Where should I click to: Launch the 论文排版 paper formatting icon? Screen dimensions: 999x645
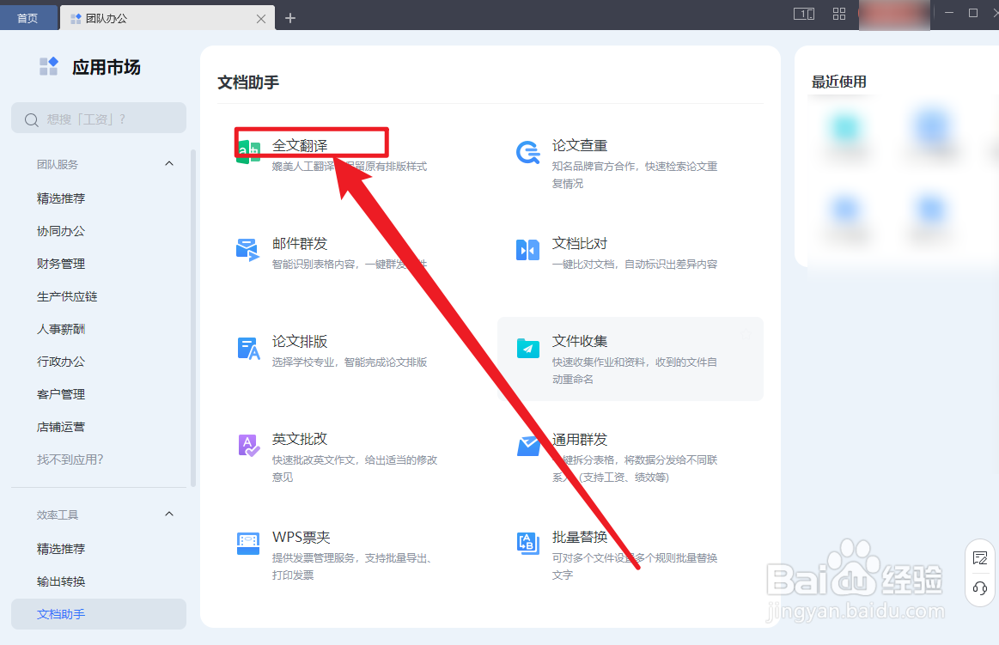[247, 347]
